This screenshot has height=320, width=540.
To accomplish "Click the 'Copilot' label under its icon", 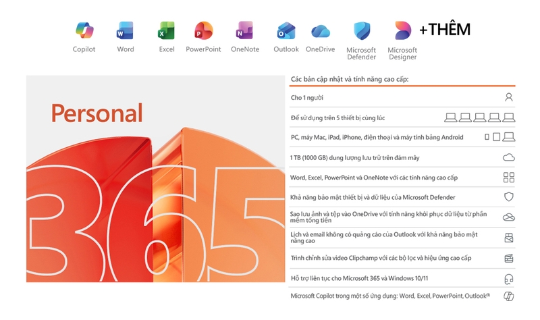I will click(x=84, y=49).
